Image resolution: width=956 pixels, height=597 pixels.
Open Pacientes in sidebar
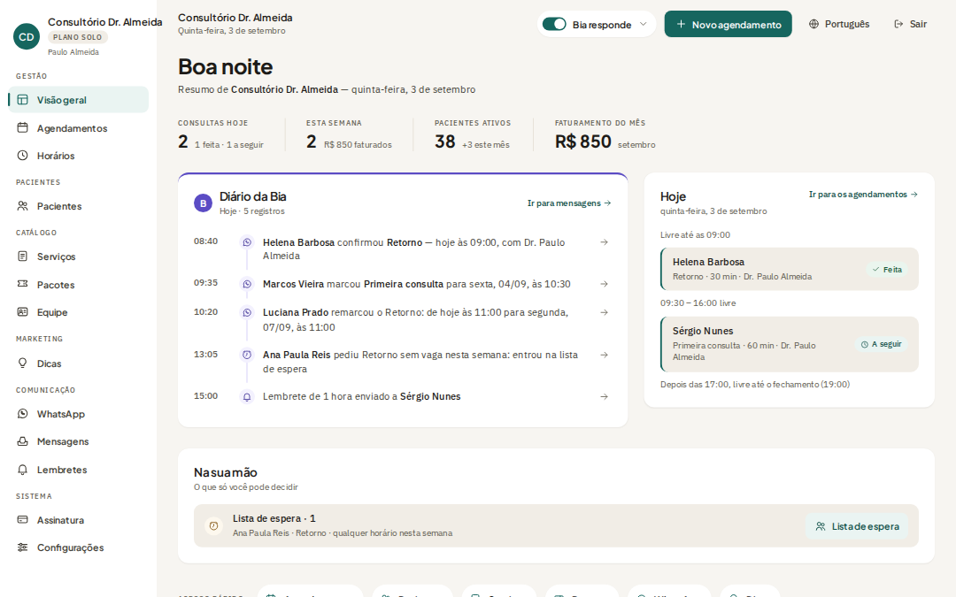pos(79,206)
